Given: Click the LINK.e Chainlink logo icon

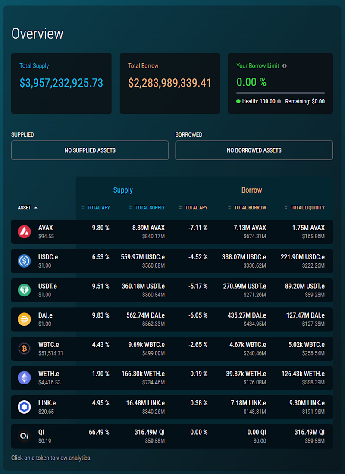Looking at the screenshot, I should pyautogui.click(x=24, y=407).
